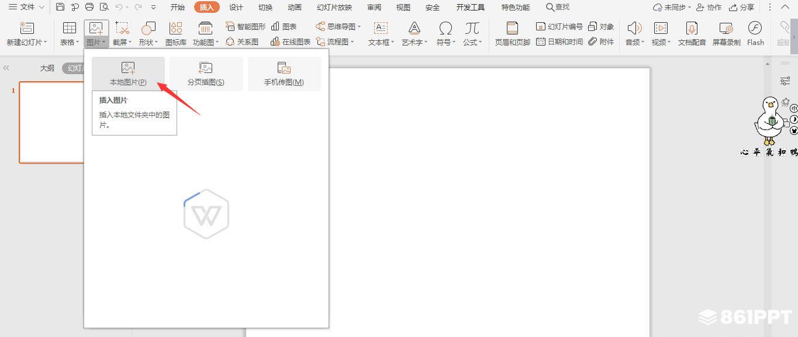Insert Slide Number (幻灯片编号)
This screenshot has width=798, height=337.
(x=559, y=27)
